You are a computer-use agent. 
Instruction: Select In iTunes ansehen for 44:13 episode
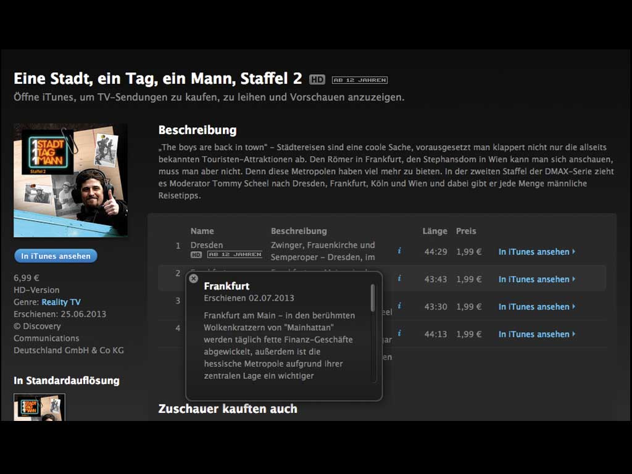pyautogui.click(x=536, y=334)
